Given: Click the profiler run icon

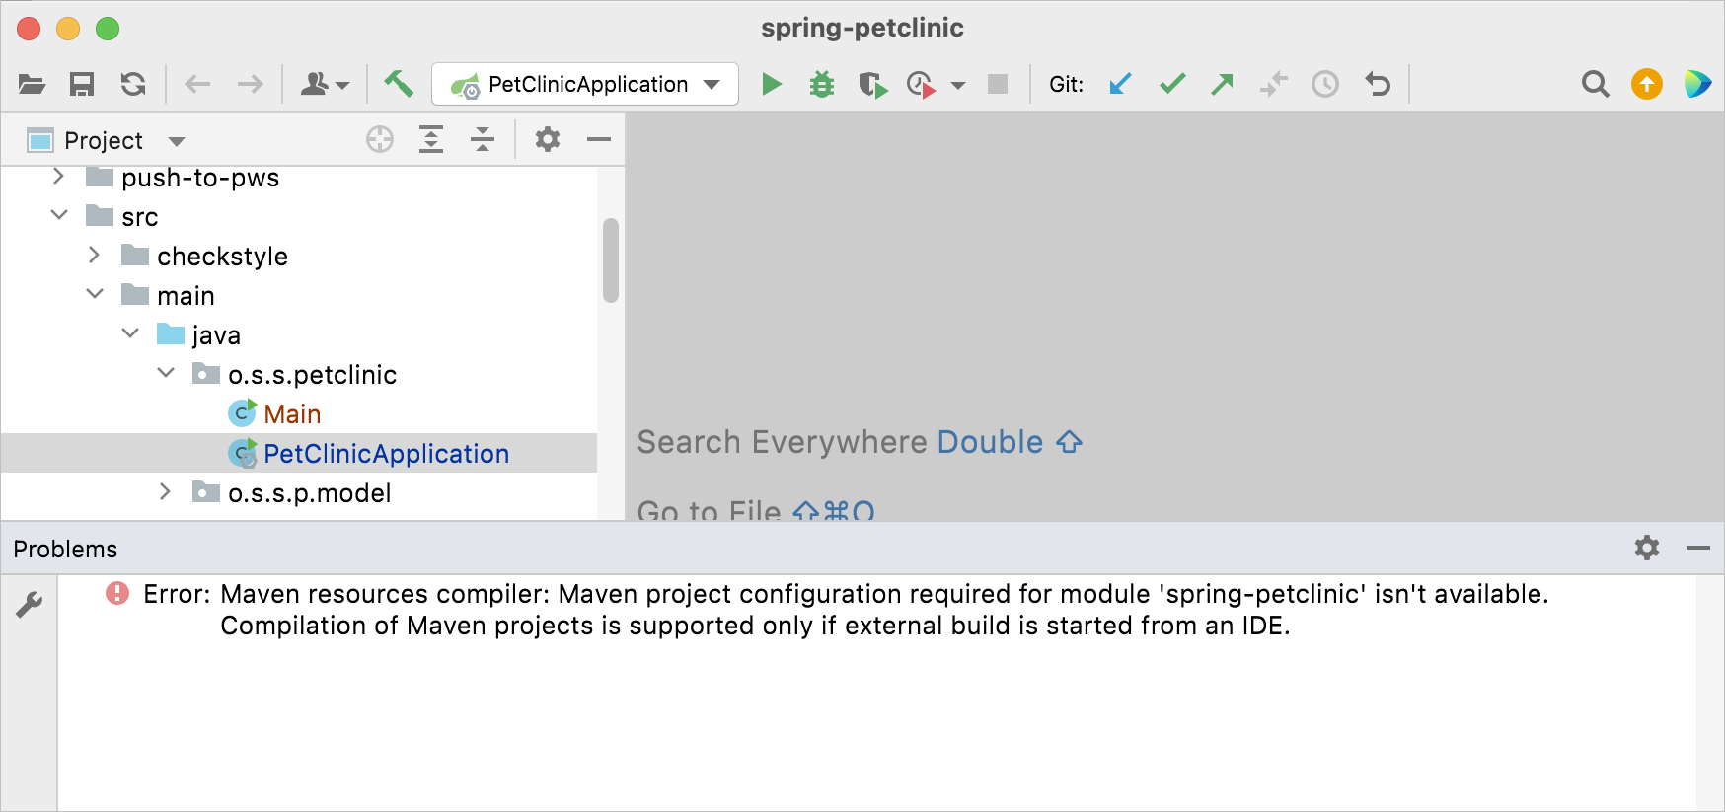Looking at the screenshot, I should click(x=921, y=85).
